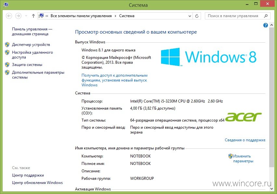The image size is (277, 194).
Task: Click the Acer logo image
Action: click(x=244, y=117)
